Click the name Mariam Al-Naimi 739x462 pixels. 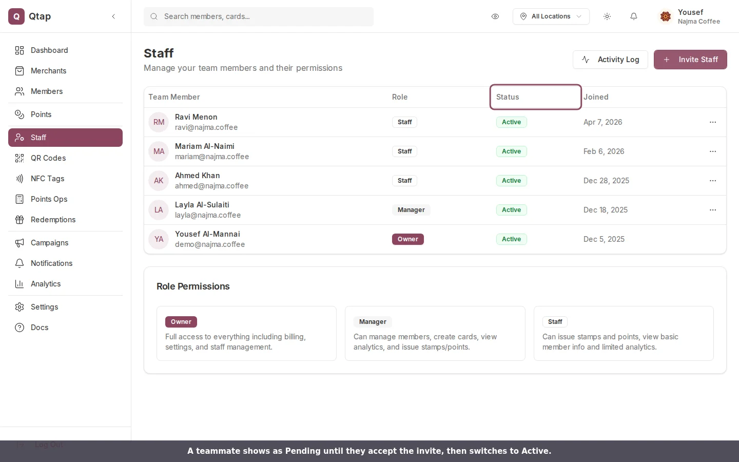(x=205, y=146)
